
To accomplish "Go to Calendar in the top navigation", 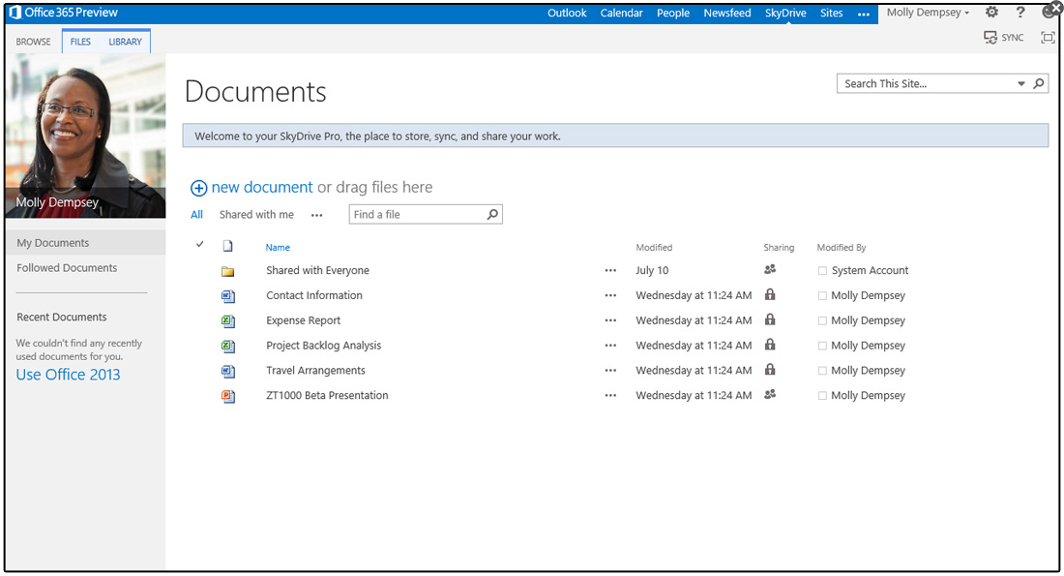I will tap(621, 13).
